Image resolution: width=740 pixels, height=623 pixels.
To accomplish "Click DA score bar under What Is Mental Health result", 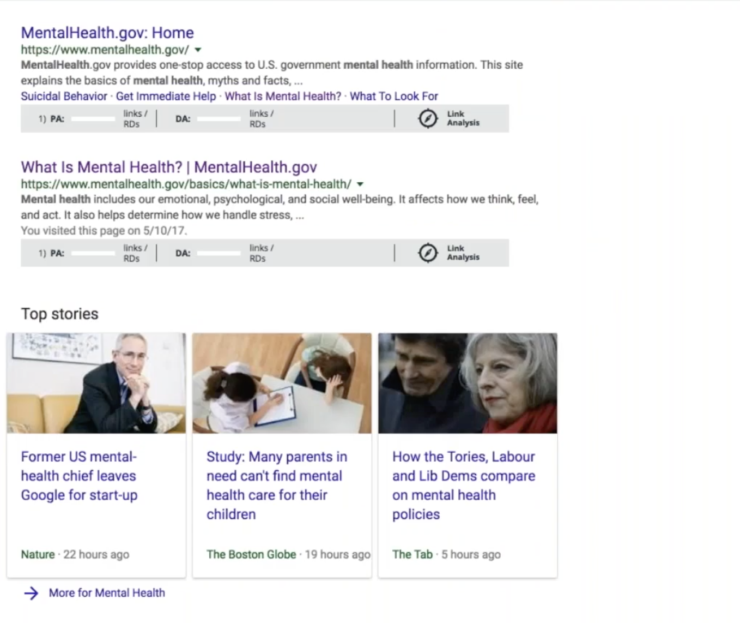I will coord(219,253).
